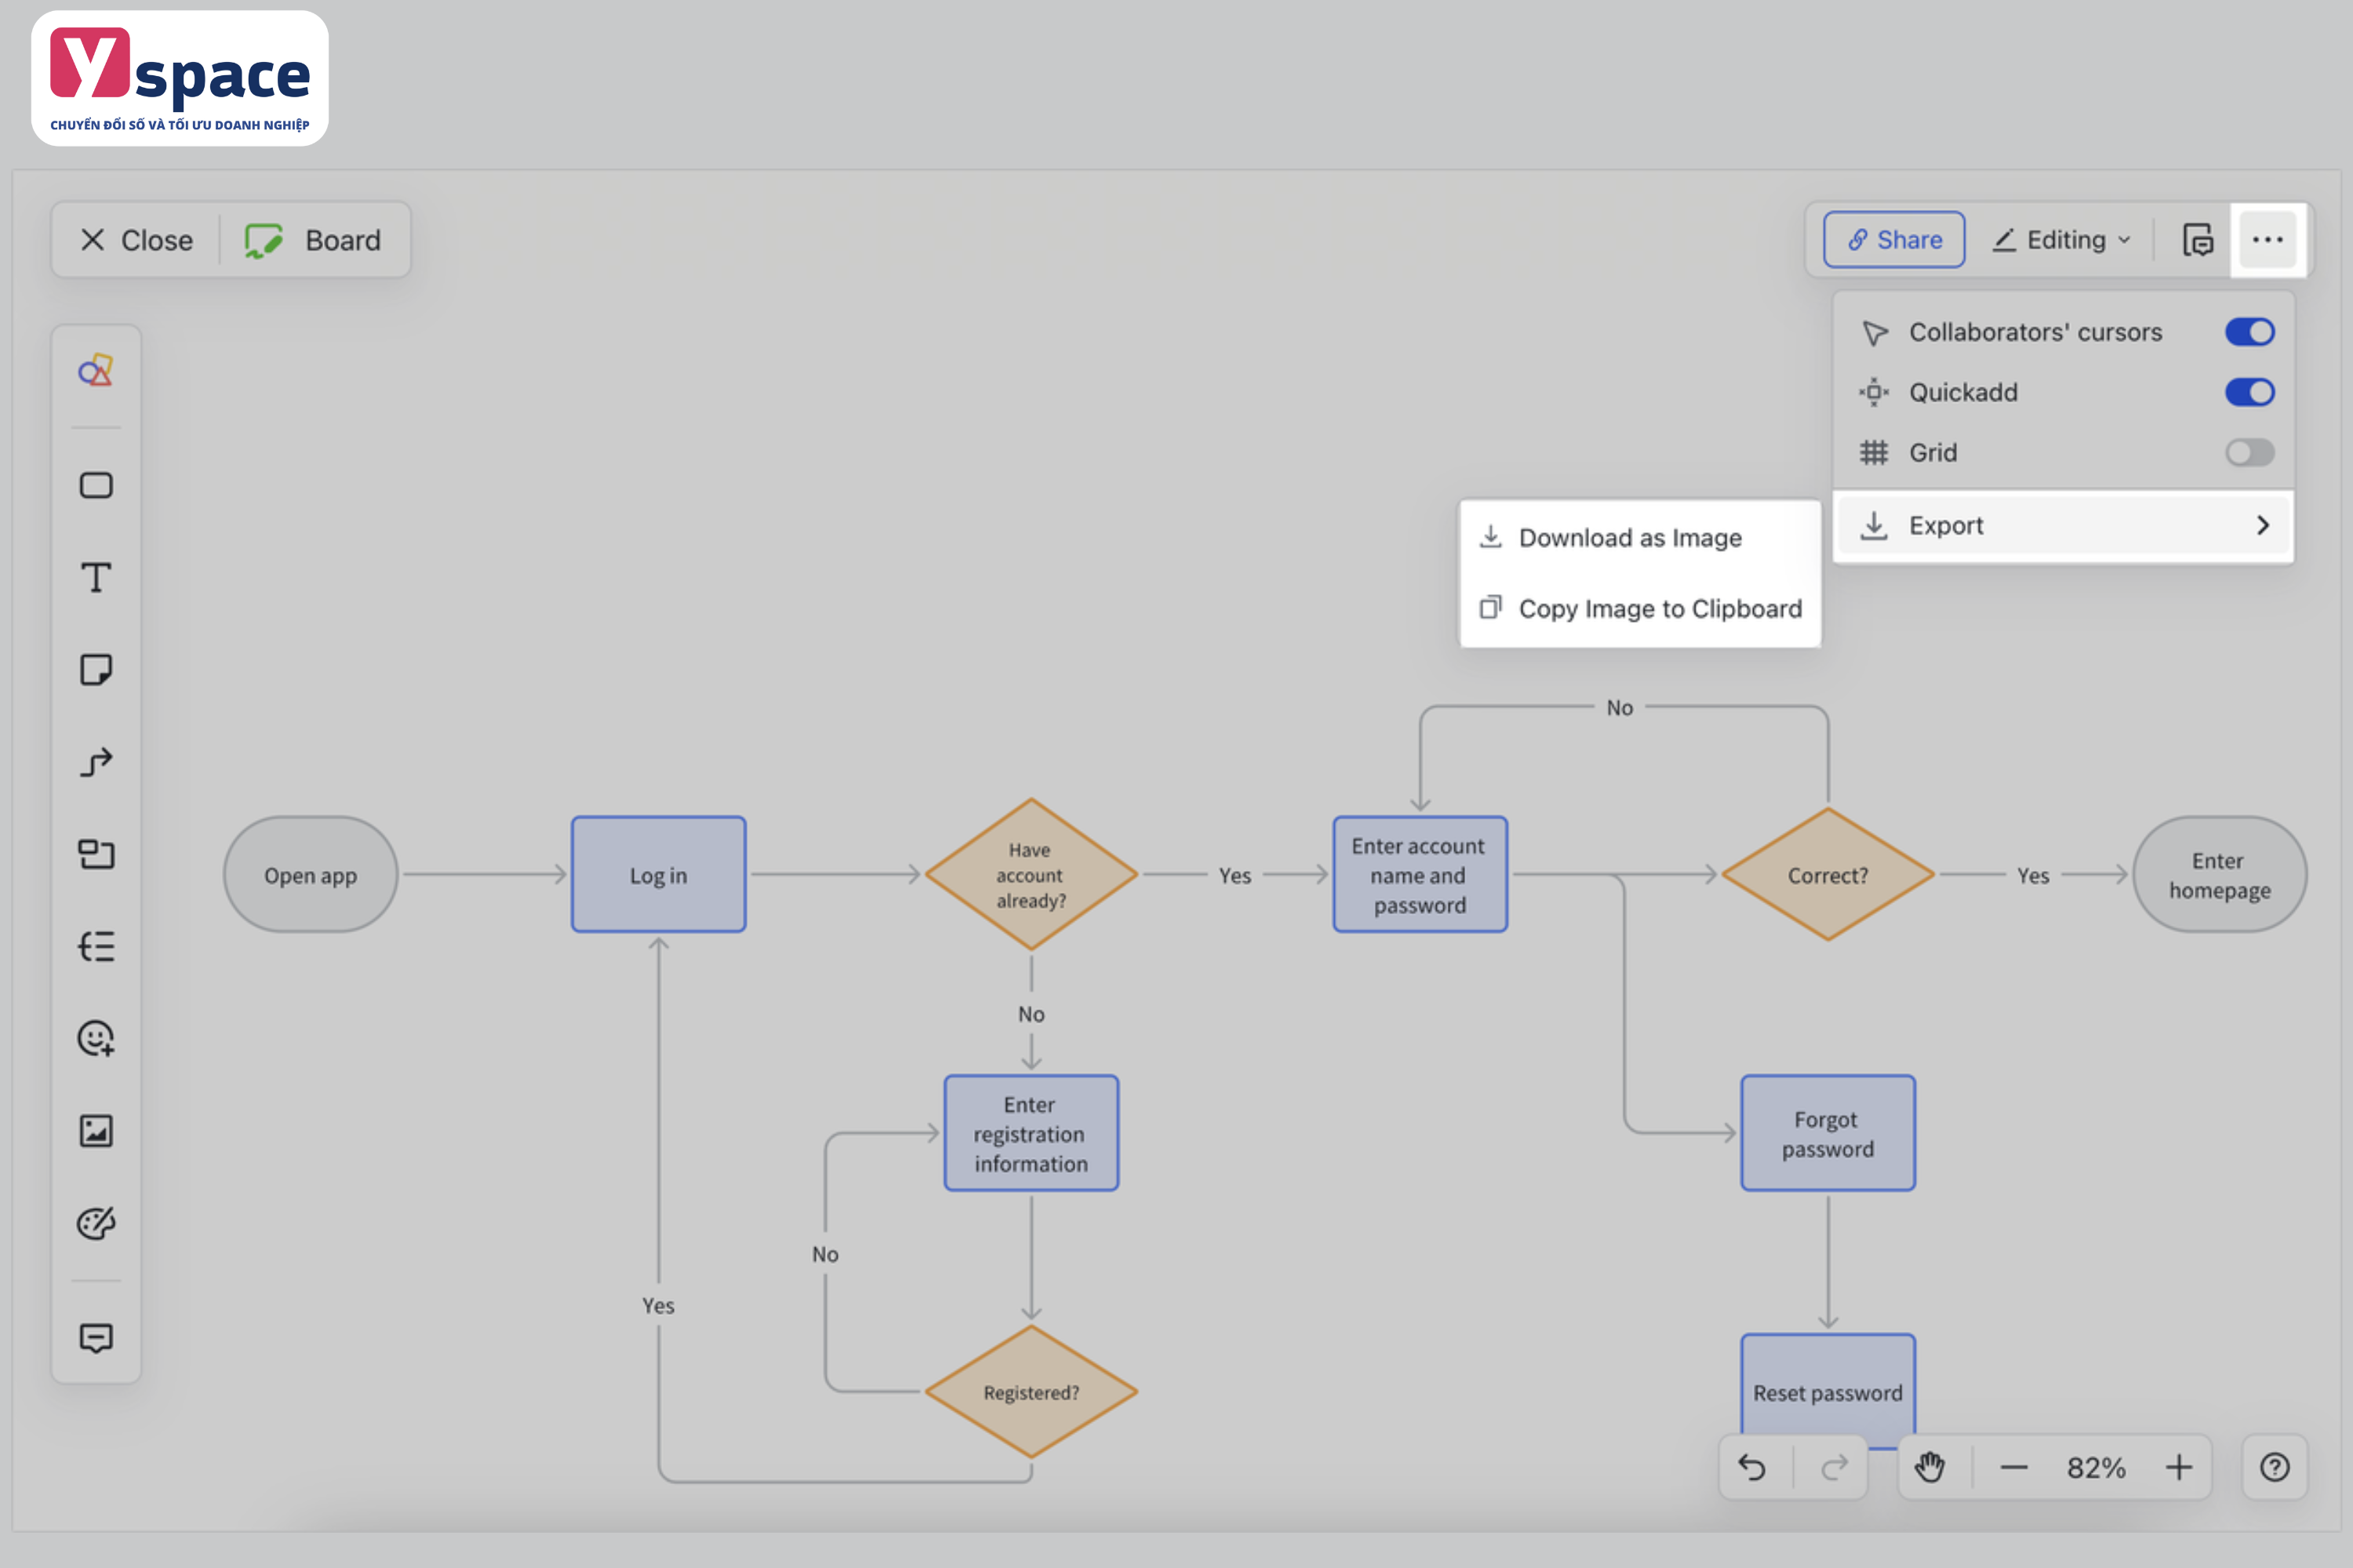Select the sticky note tool
This screenshot has width=2353, height=1568.
click(x=96, y=669)
